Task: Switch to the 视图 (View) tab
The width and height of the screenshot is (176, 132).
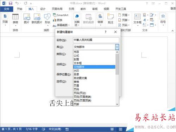Action: [x=106, y=9]
